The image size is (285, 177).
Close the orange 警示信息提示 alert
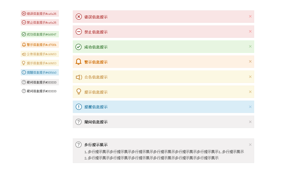[x=250, y=61]
